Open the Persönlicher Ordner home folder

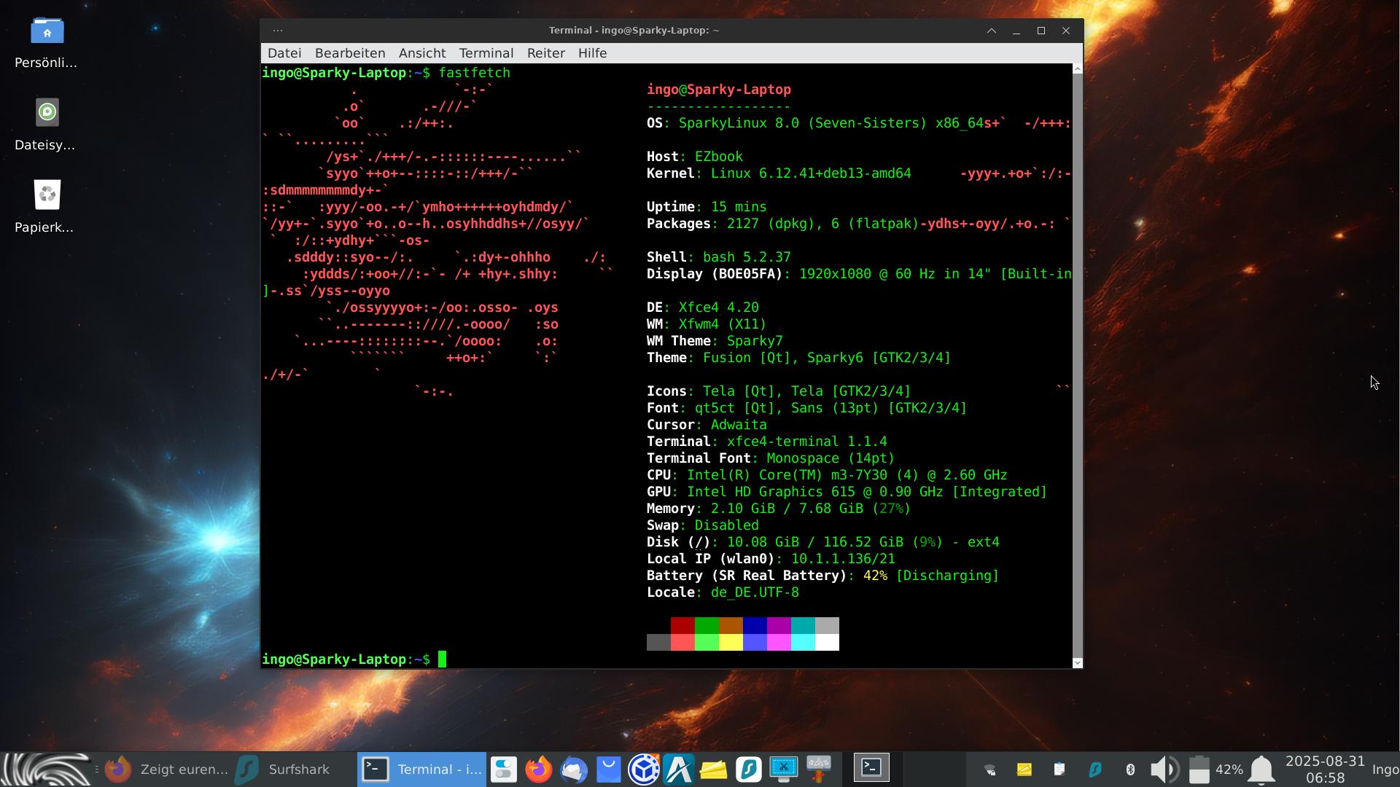tap(47, 31)
